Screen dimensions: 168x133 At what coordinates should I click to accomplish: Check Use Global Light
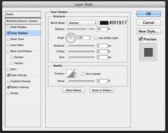point(96,38)
